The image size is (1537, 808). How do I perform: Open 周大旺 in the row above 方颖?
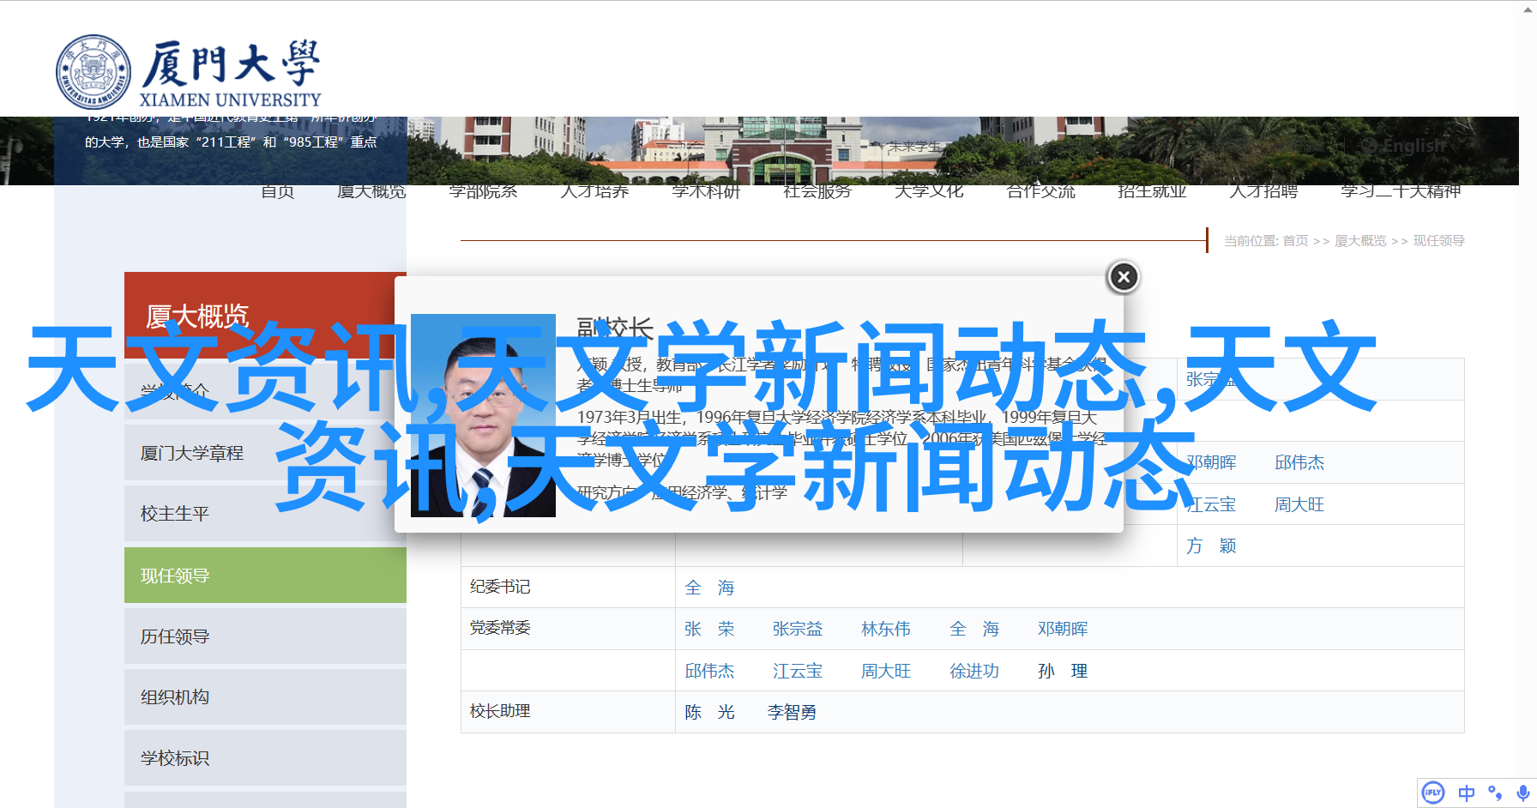pyautogui.click(x=1299, y=504)
